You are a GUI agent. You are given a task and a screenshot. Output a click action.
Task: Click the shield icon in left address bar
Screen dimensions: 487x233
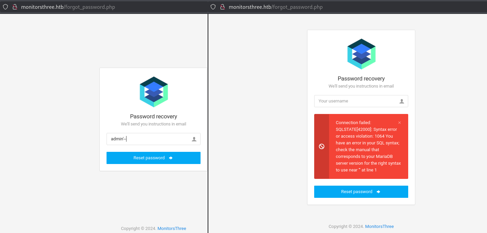click(5, 7)
